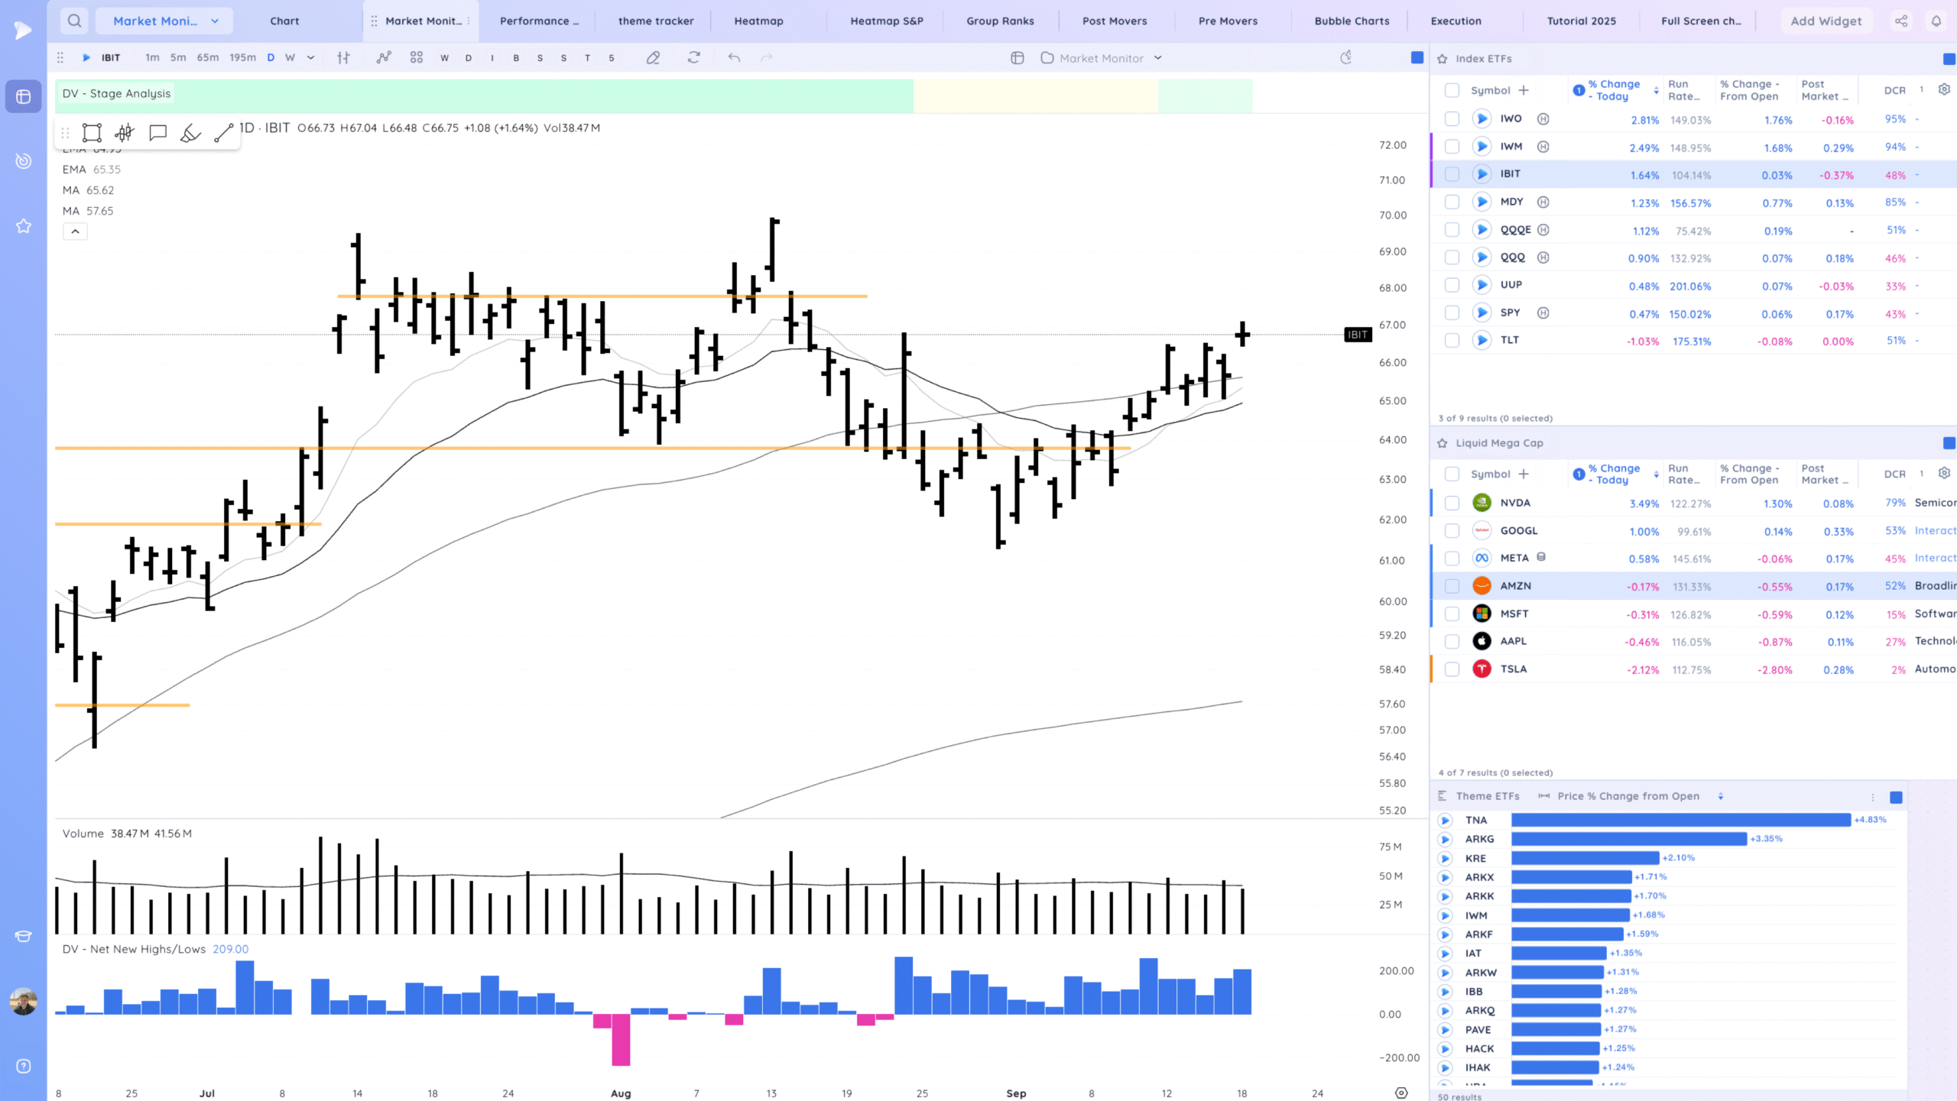Click the undo arrow icon
This screenshot has height=1101, width=1957.
coord(734,58)
